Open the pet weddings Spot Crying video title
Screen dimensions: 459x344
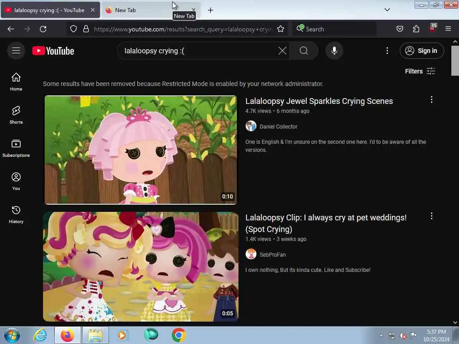point(326,224)
